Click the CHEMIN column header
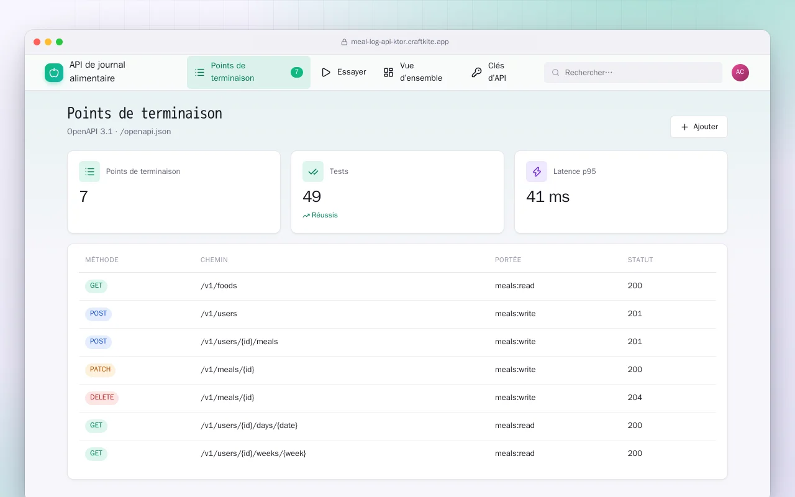The width and height of the screenshot is (795, 497). point(214,260)
